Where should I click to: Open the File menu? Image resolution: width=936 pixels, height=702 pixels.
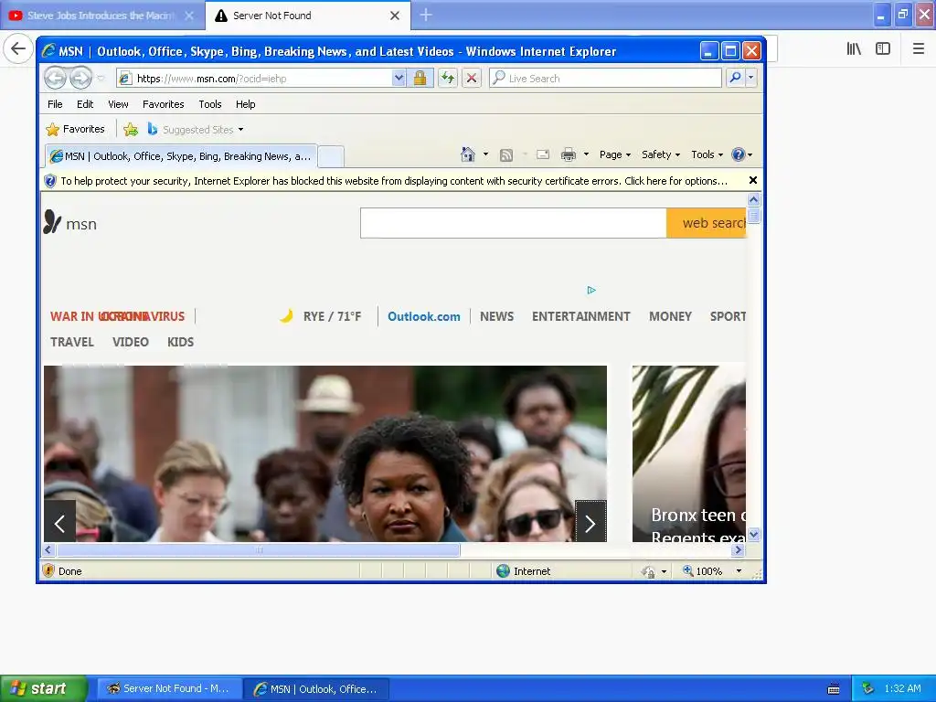[55, 104]
